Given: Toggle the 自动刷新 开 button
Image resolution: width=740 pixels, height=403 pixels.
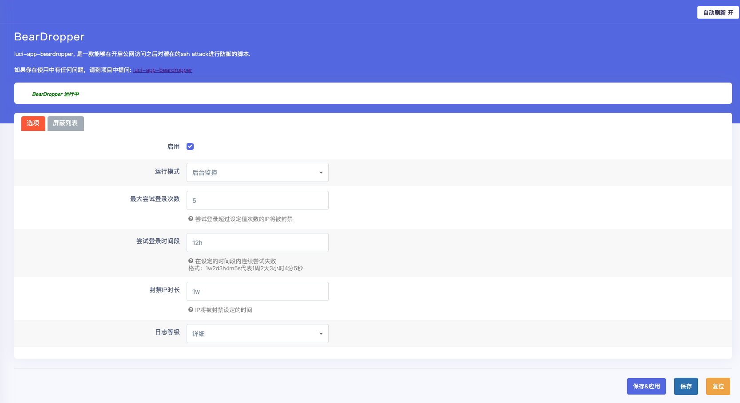Looking at the screenshot, I should coord(718,12).
